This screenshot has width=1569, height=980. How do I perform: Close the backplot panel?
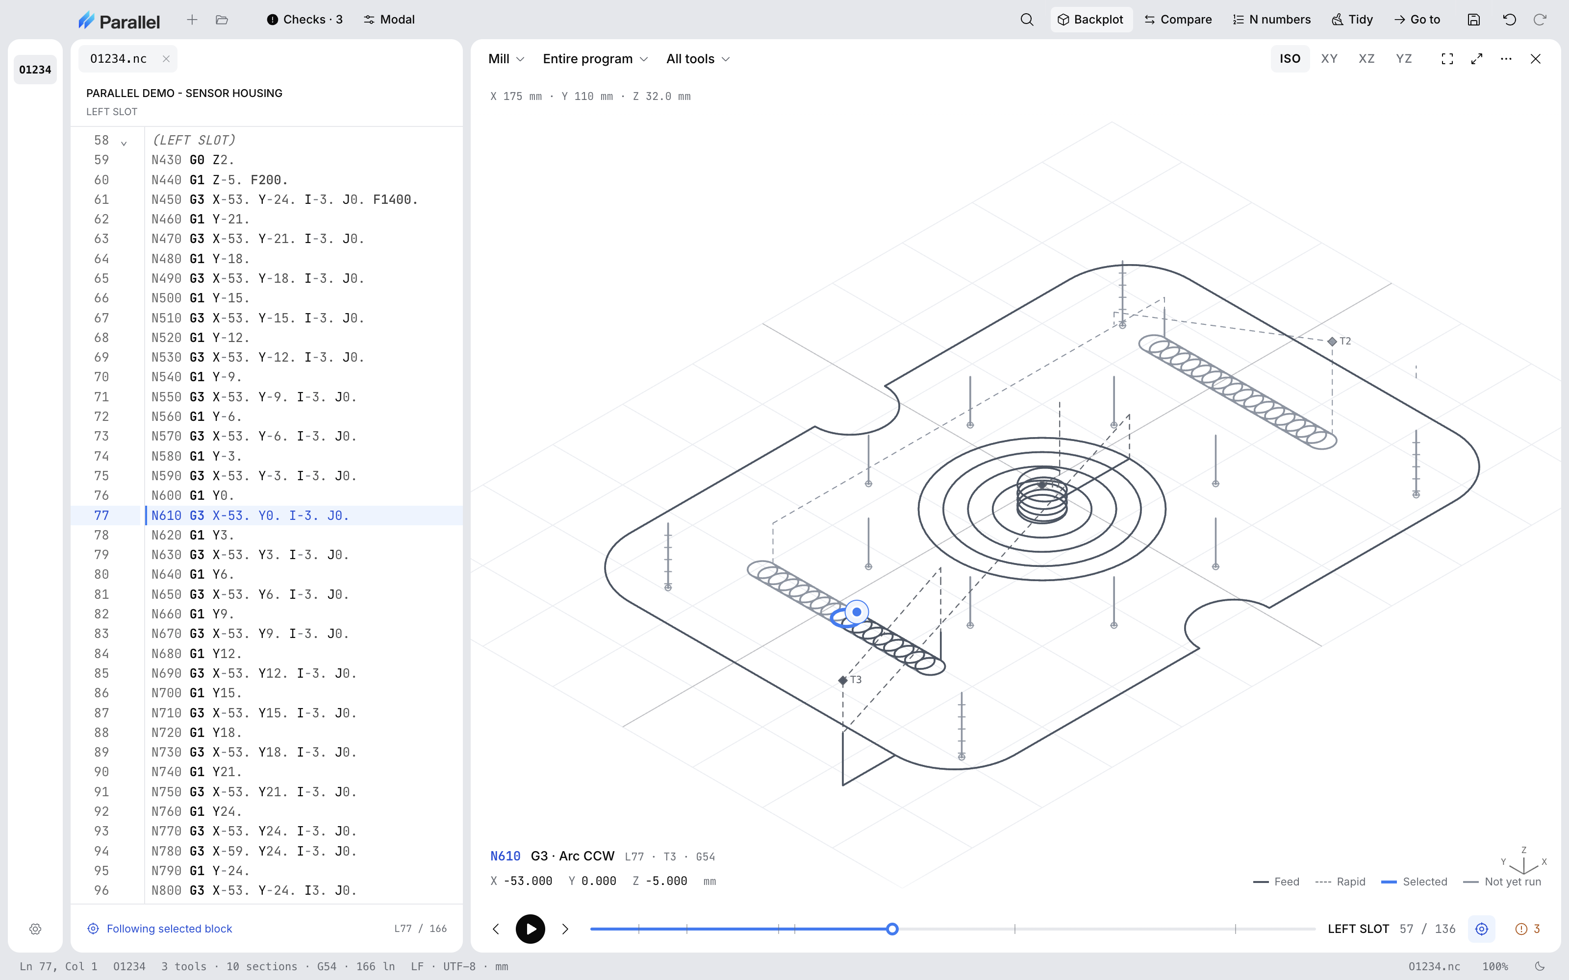point(1535,59)
